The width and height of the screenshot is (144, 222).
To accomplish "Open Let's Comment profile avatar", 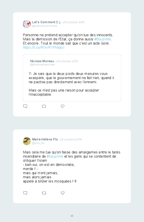I will pyautogui.click(x=27, y=24).
